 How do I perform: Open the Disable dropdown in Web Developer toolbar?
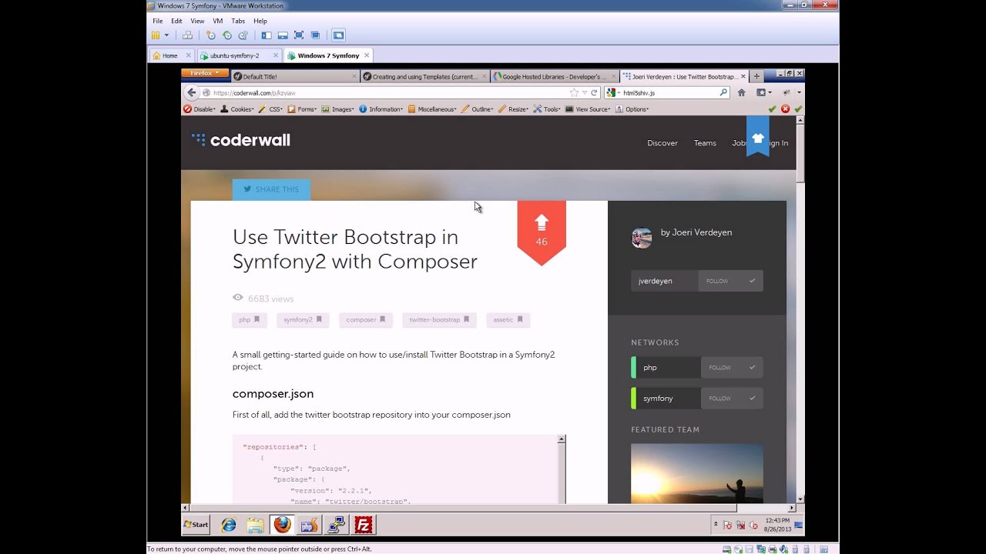pyautogui.click(x=200, y=109)
